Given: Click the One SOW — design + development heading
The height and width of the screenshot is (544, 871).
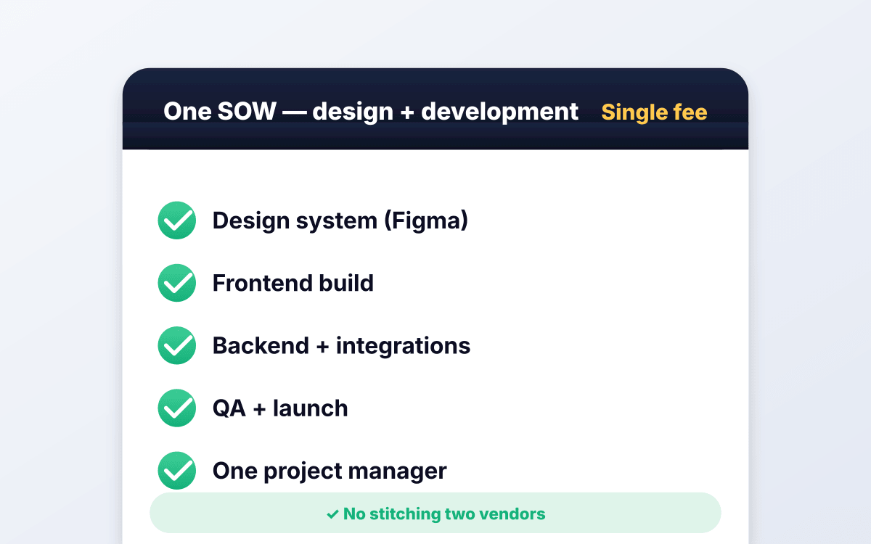Looking at the screenshot, I should (x=371, y=112).
